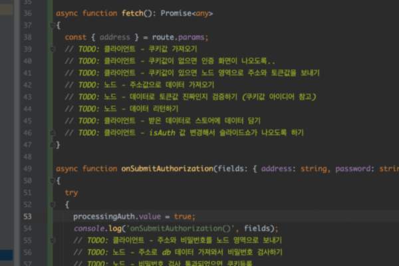The image size is (399, 266).
Task: Click the "value" property on line 53
Action: tap(150, 217)
